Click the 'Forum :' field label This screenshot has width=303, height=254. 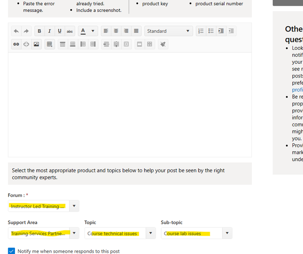[16, 195]
